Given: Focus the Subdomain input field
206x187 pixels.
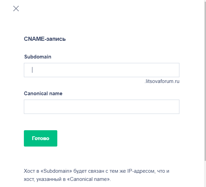Looking at the screenshot, I should pos(102,70).
